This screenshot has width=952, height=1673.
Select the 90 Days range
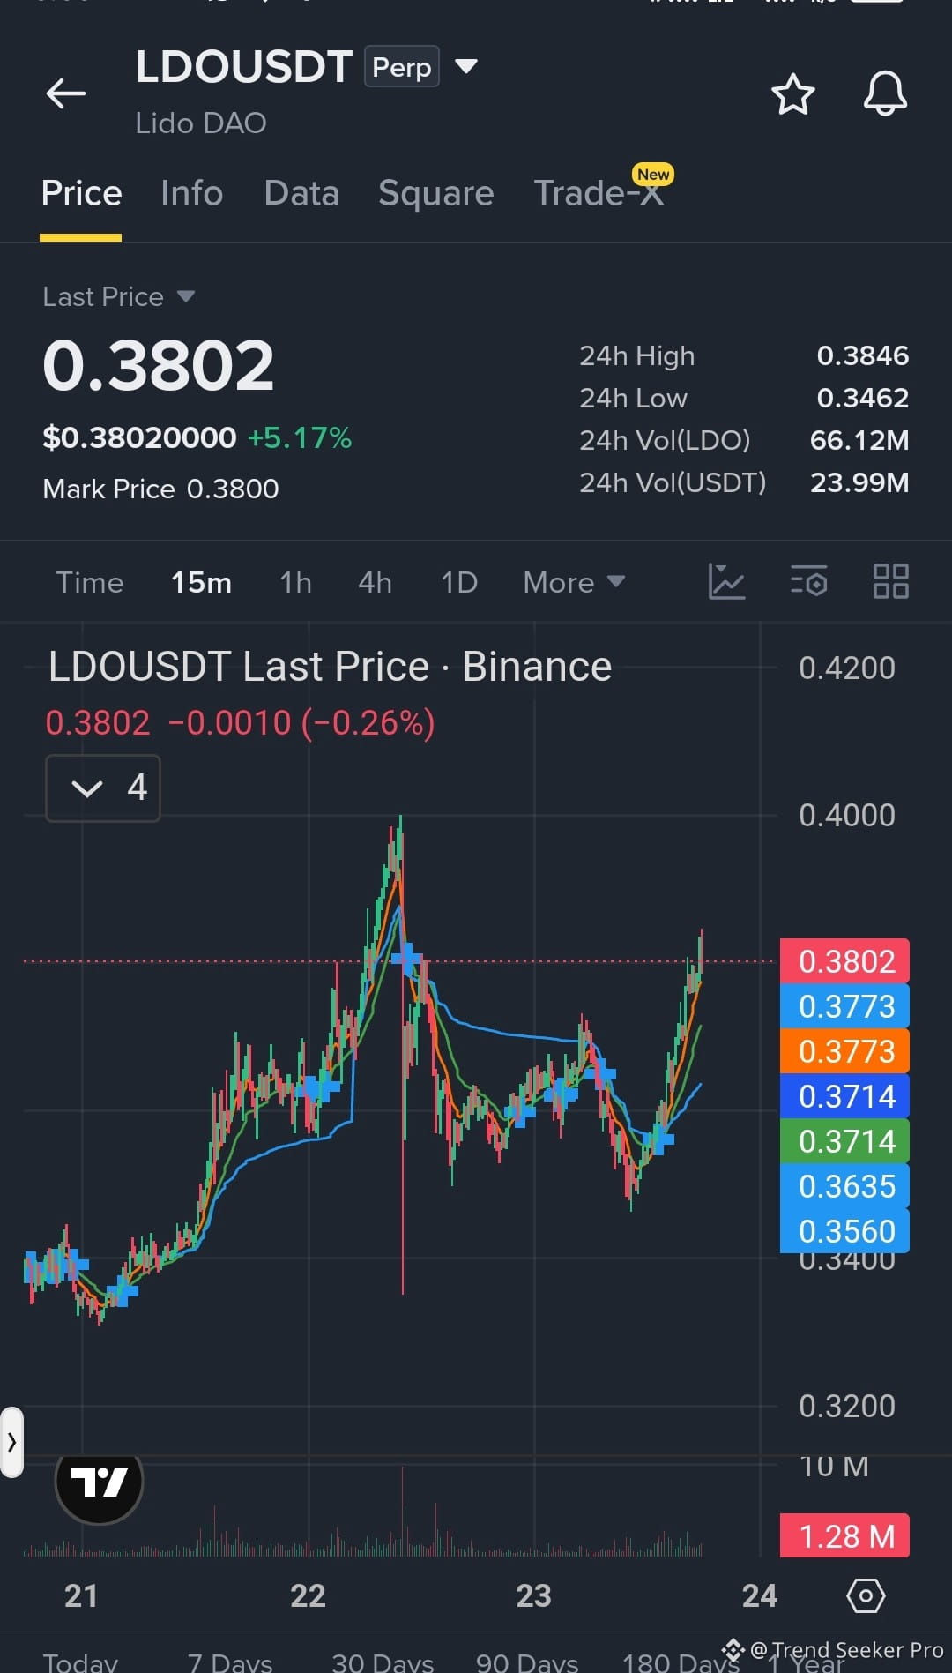click(x=527, y=1662)
